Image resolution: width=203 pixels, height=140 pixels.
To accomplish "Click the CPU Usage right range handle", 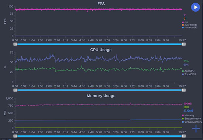I will 183,90.
